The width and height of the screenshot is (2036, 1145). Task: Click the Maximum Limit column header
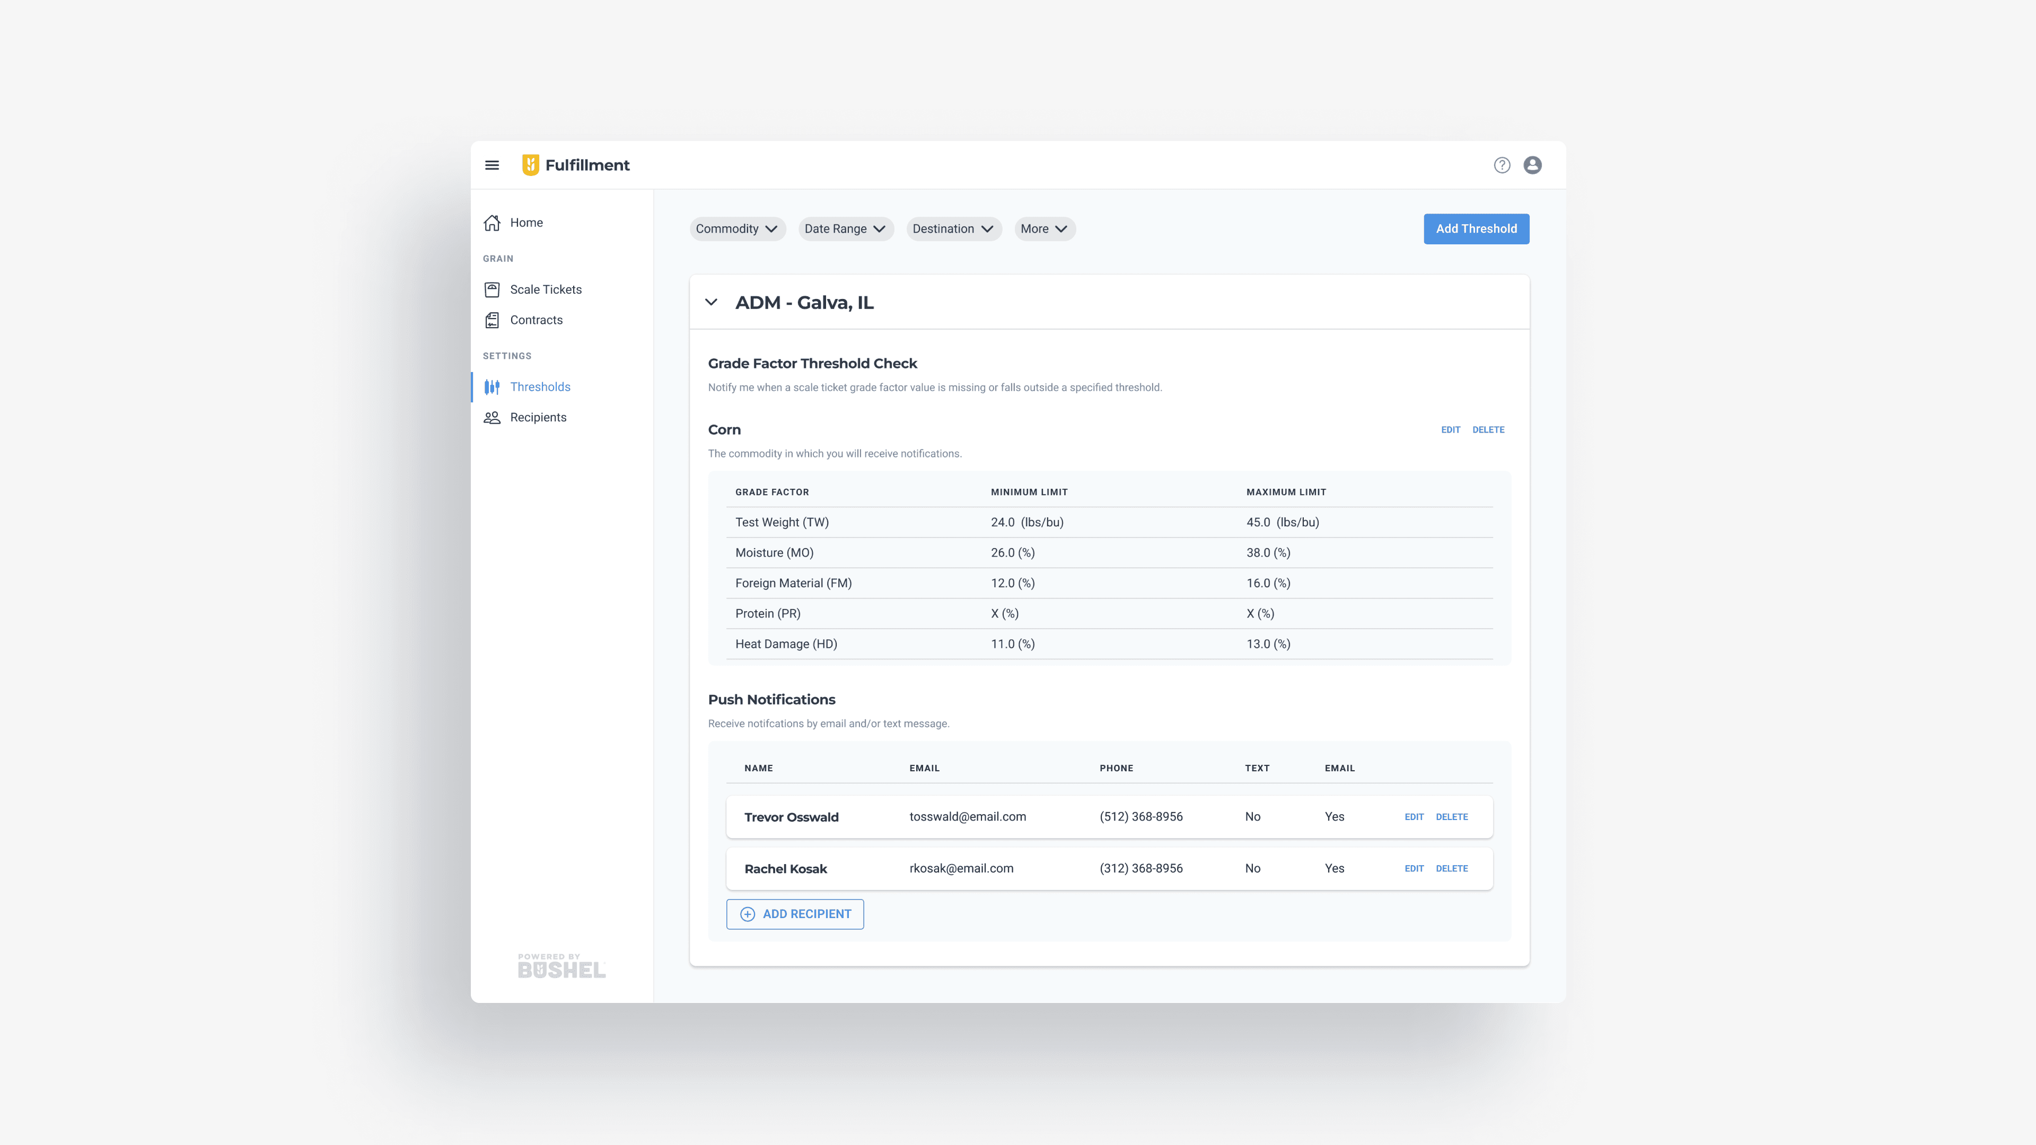[x=1286, y=492]
